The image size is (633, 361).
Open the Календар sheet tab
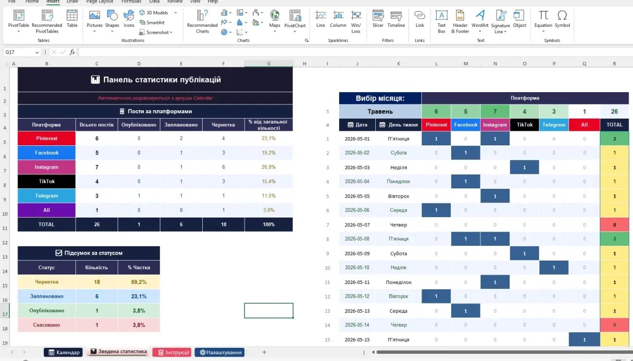(x=64, y=352)
